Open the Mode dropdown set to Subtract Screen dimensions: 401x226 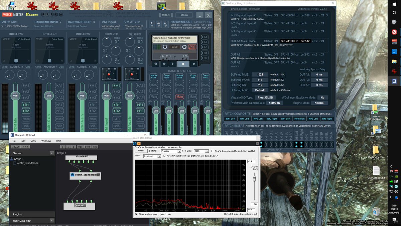(x=159, y=155)
